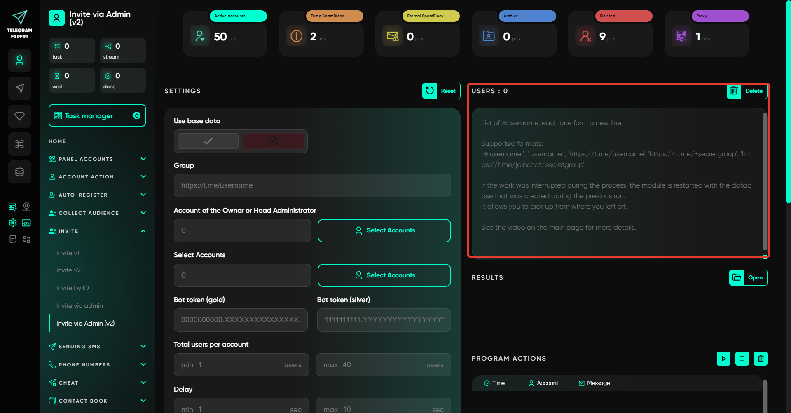Click the Group URL input field

pyautogui.click(x=312, y=185)
